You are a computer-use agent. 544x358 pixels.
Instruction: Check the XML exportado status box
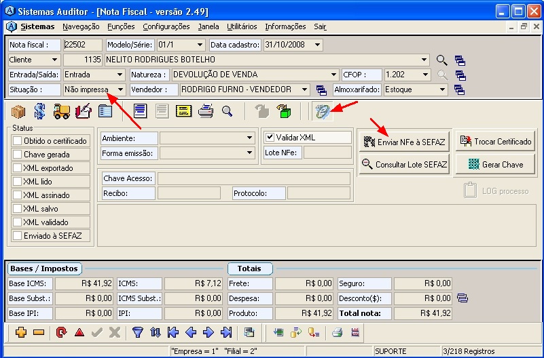click(18, 168)
